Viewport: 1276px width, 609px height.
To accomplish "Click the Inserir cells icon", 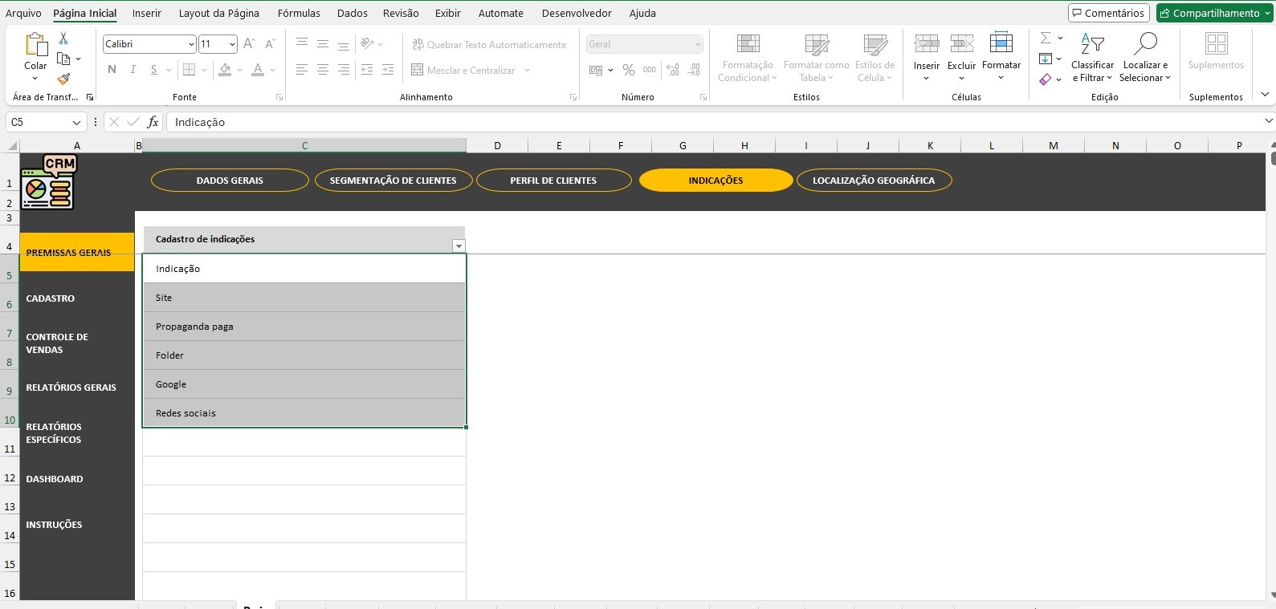I will (x=926, y=44).
